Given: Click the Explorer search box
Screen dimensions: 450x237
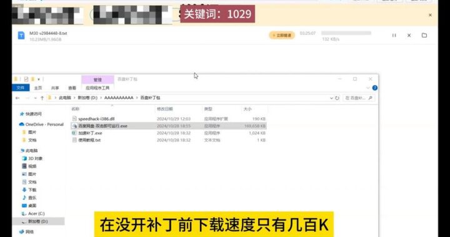Looking at the screenshot, I should [x=359, y=98].
